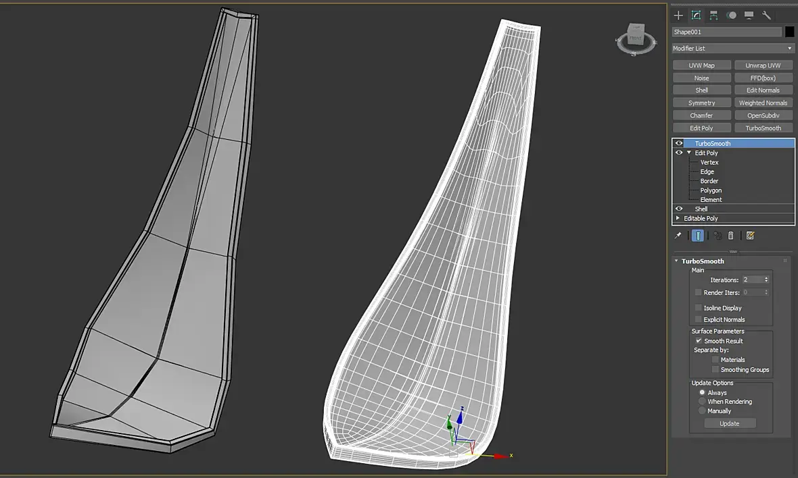Select the Manually update option

click(702, 410)
